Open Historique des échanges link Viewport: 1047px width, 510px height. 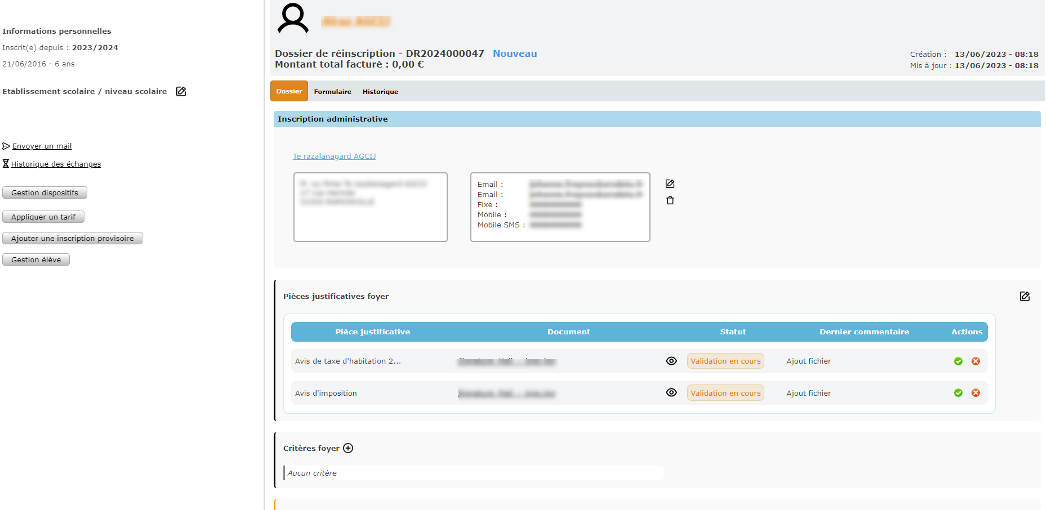click(x=56, y=164)
